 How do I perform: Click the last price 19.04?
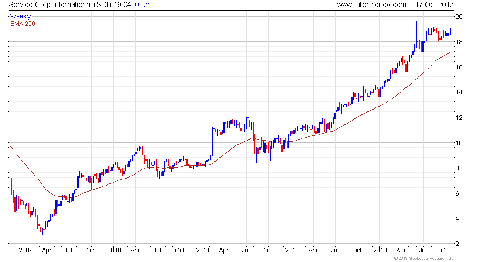123,5
